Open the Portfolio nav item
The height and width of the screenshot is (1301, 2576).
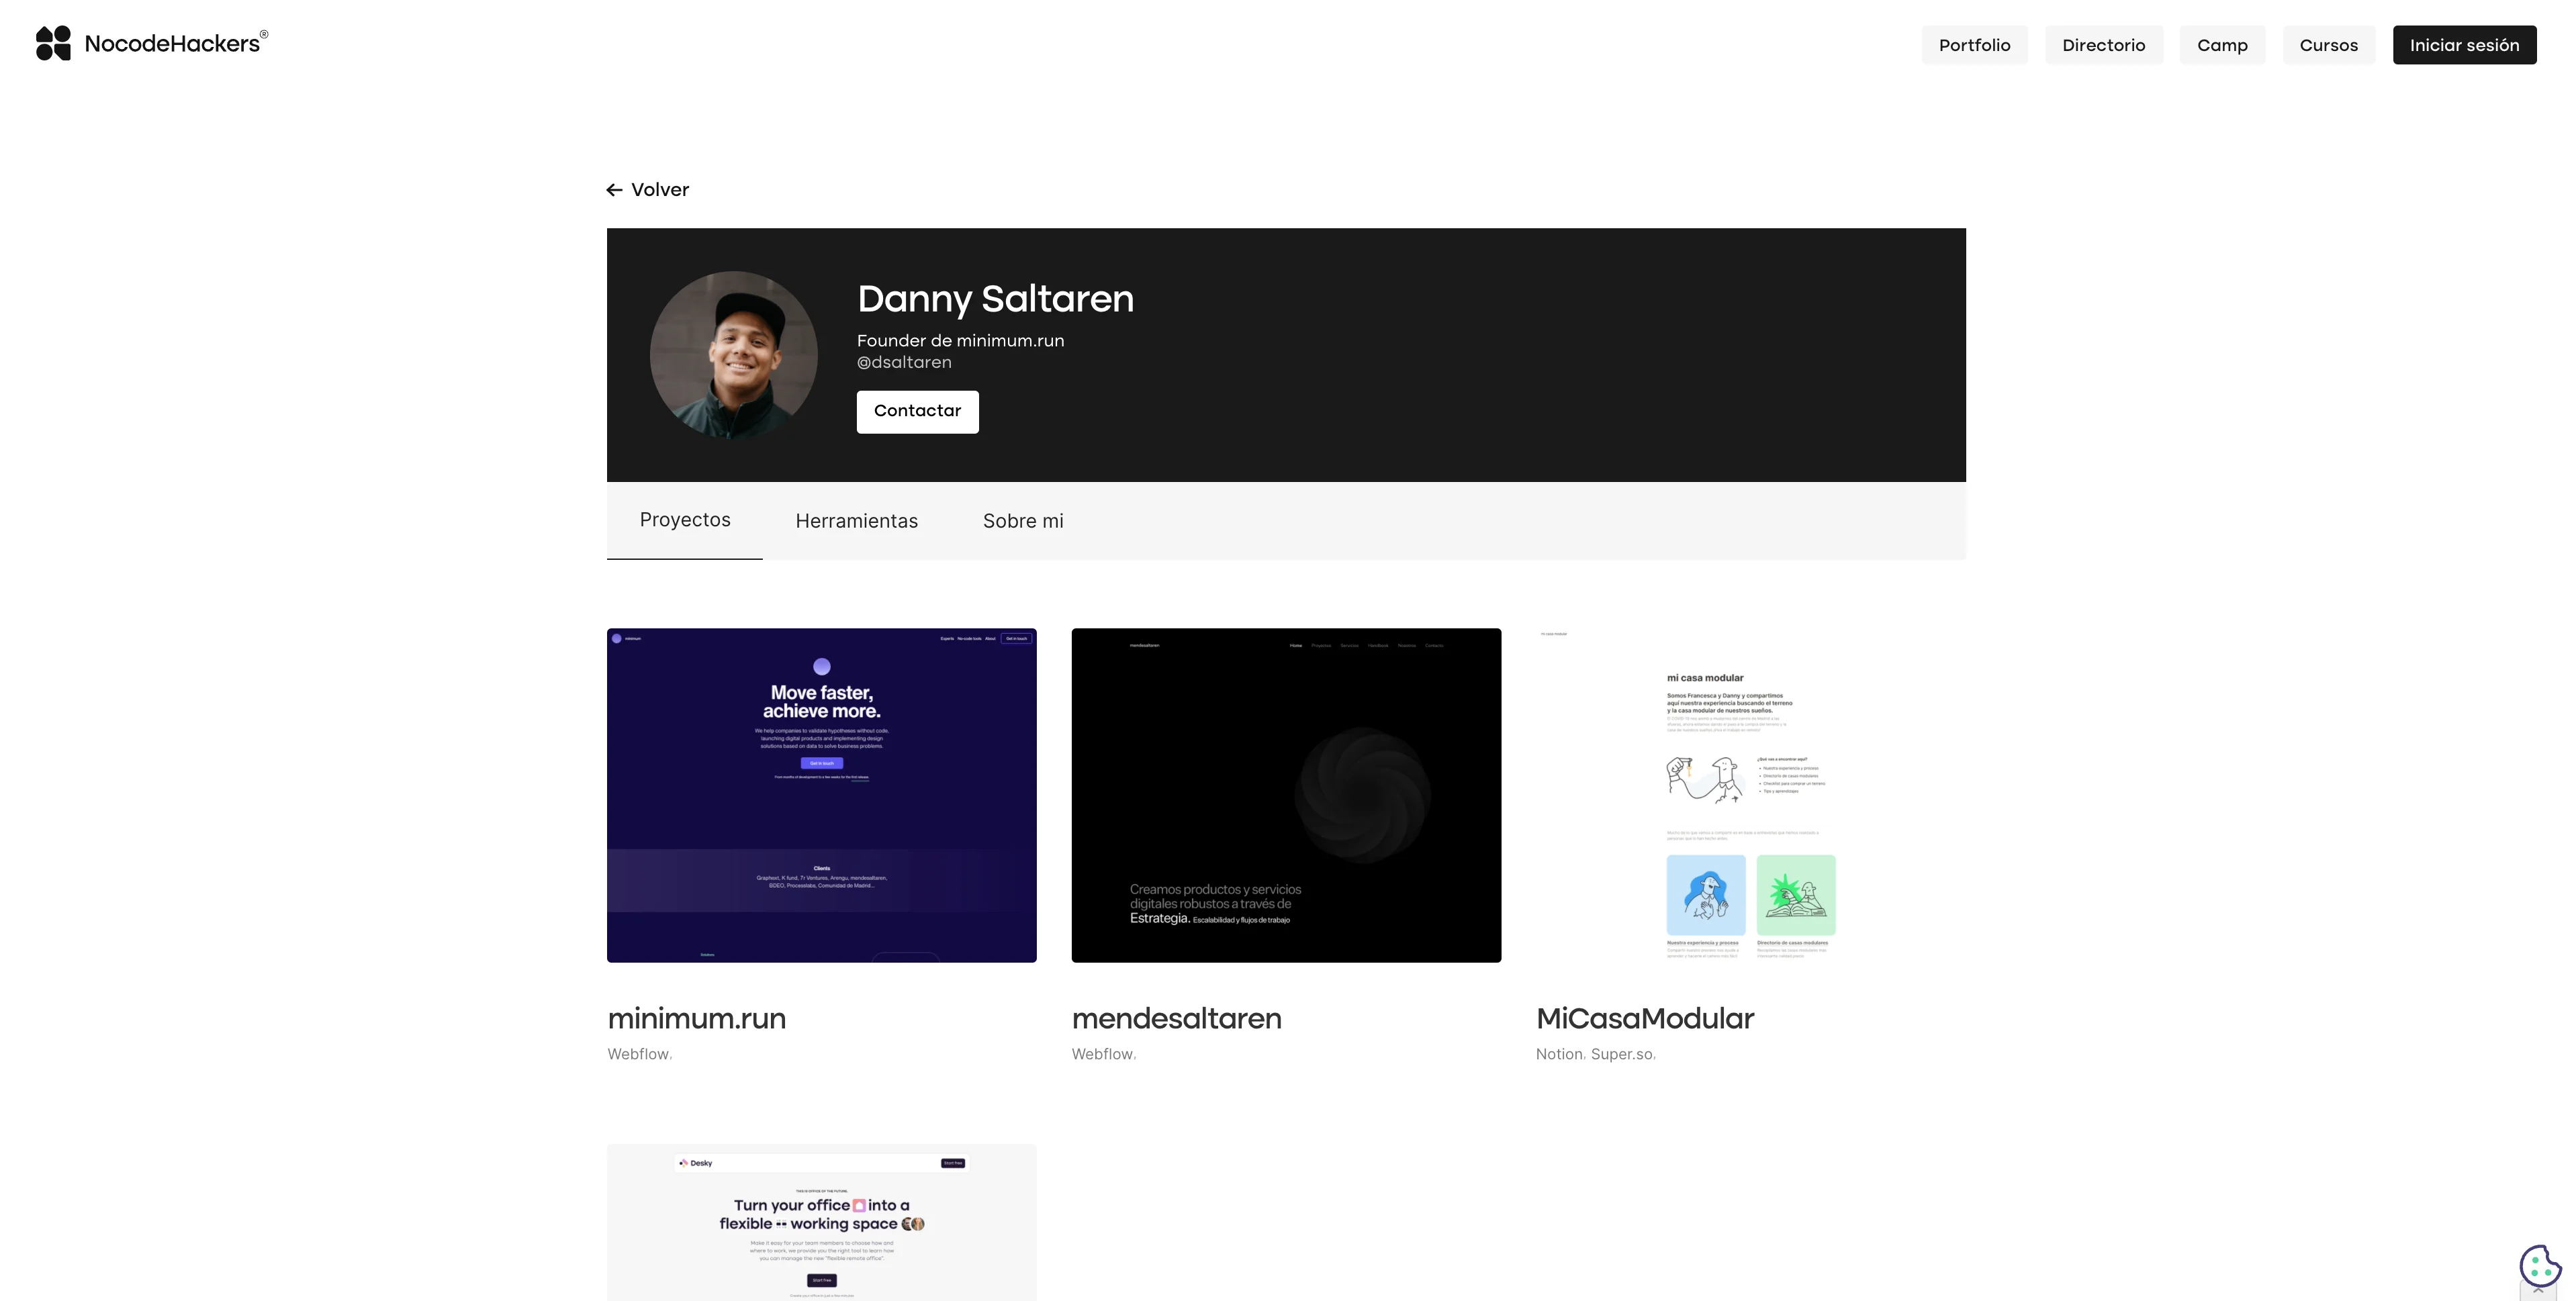(1974, 45)
